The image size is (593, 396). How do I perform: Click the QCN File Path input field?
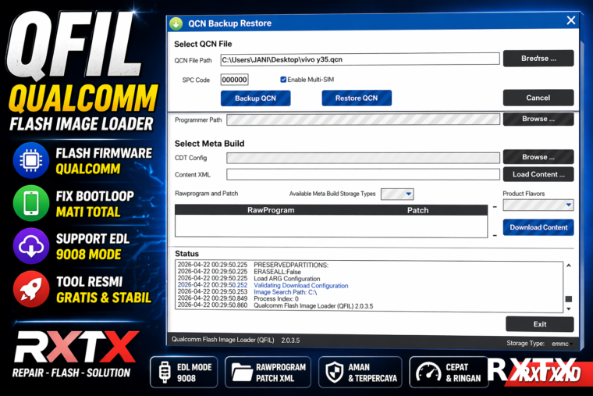coord(360,59)
